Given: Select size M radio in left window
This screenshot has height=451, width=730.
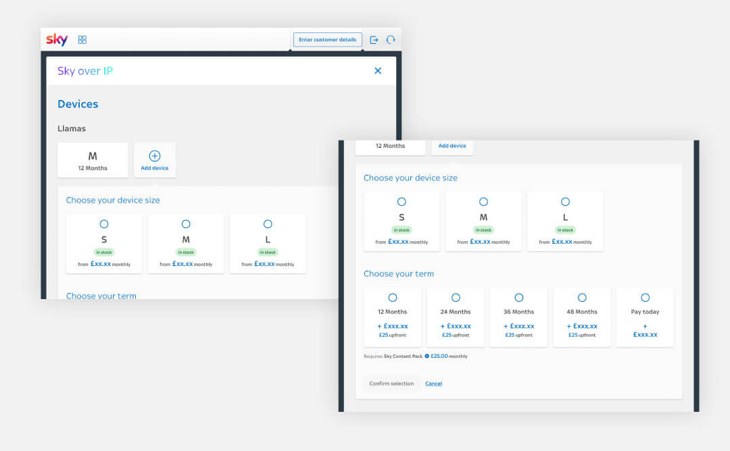Looking at the screenshot, I should (186, 224).
